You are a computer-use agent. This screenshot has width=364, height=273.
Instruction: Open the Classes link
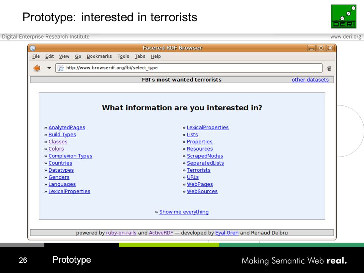tap(58, 141)
